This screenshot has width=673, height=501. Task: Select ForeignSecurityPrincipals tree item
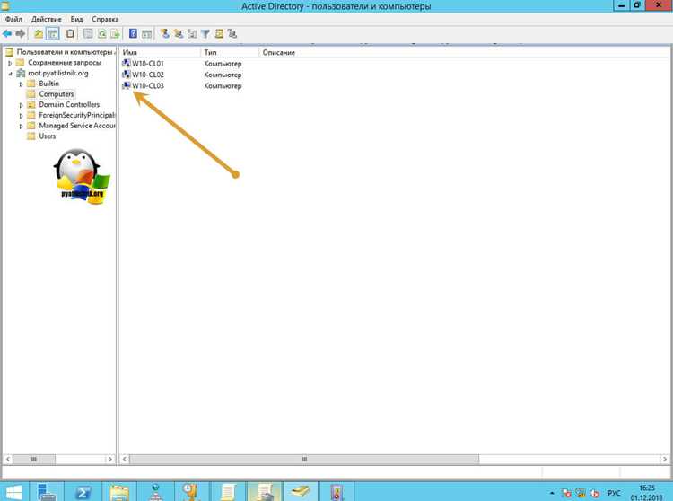point(77,115)
